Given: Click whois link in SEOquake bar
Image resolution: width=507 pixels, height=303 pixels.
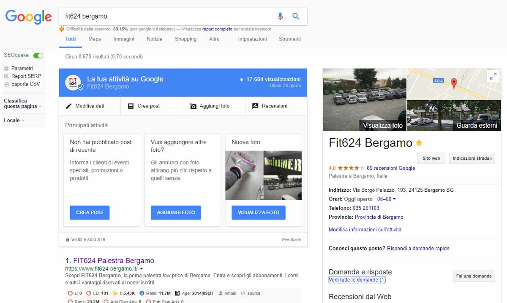Looking at the screenshot, I should pyautogui.click(x=227, y=293).
